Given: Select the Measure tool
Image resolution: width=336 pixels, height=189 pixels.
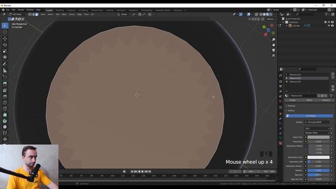Looking at the screenshot, I should pos(5,70).
